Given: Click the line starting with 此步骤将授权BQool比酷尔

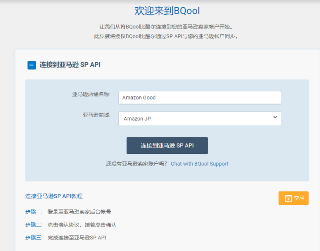Looking at the screenshot, I should (166, 36).
